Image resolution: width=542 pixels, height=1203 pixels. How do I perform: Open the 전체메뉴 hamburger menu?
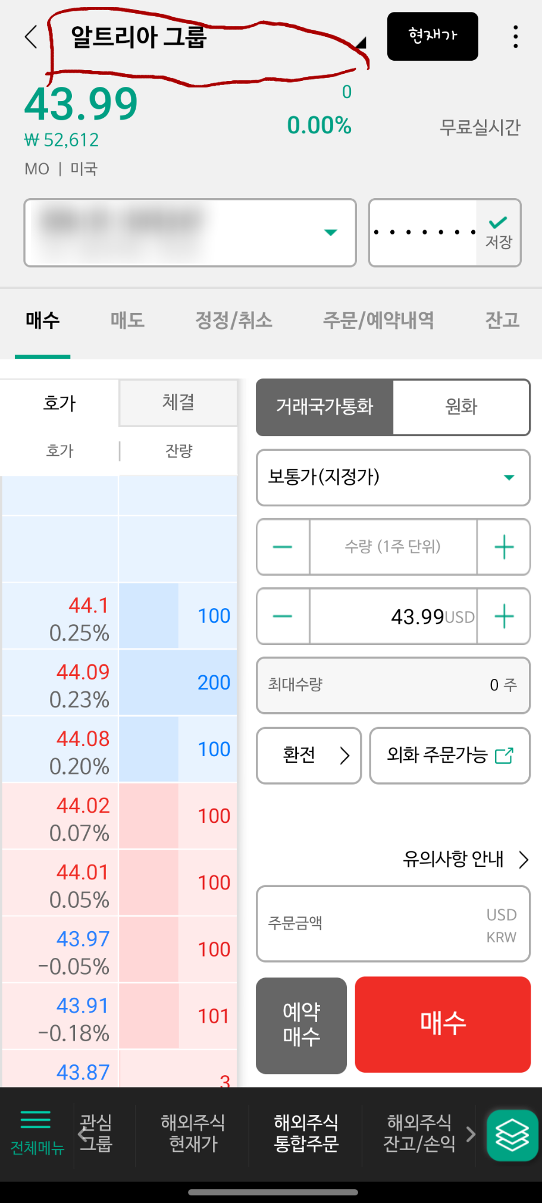point(36,1132)
